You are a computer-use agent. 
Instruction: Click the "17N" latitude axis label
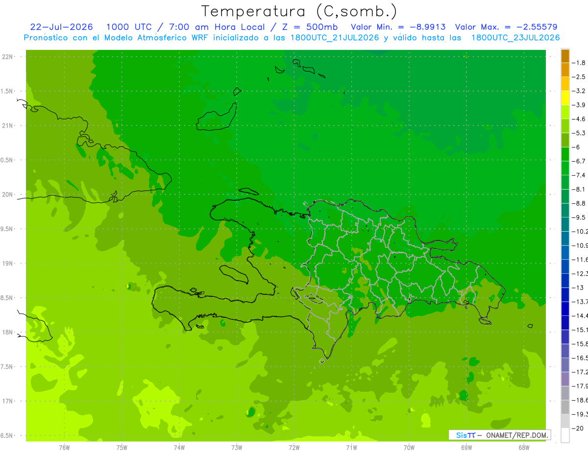tap(8, 401)
